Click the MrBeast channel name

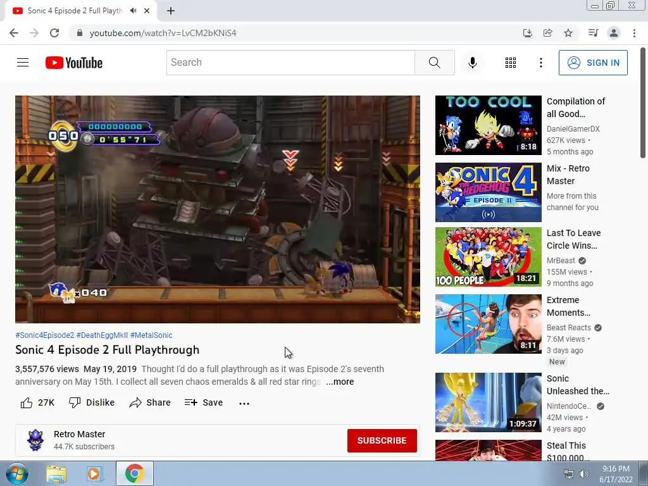point(561,260)
